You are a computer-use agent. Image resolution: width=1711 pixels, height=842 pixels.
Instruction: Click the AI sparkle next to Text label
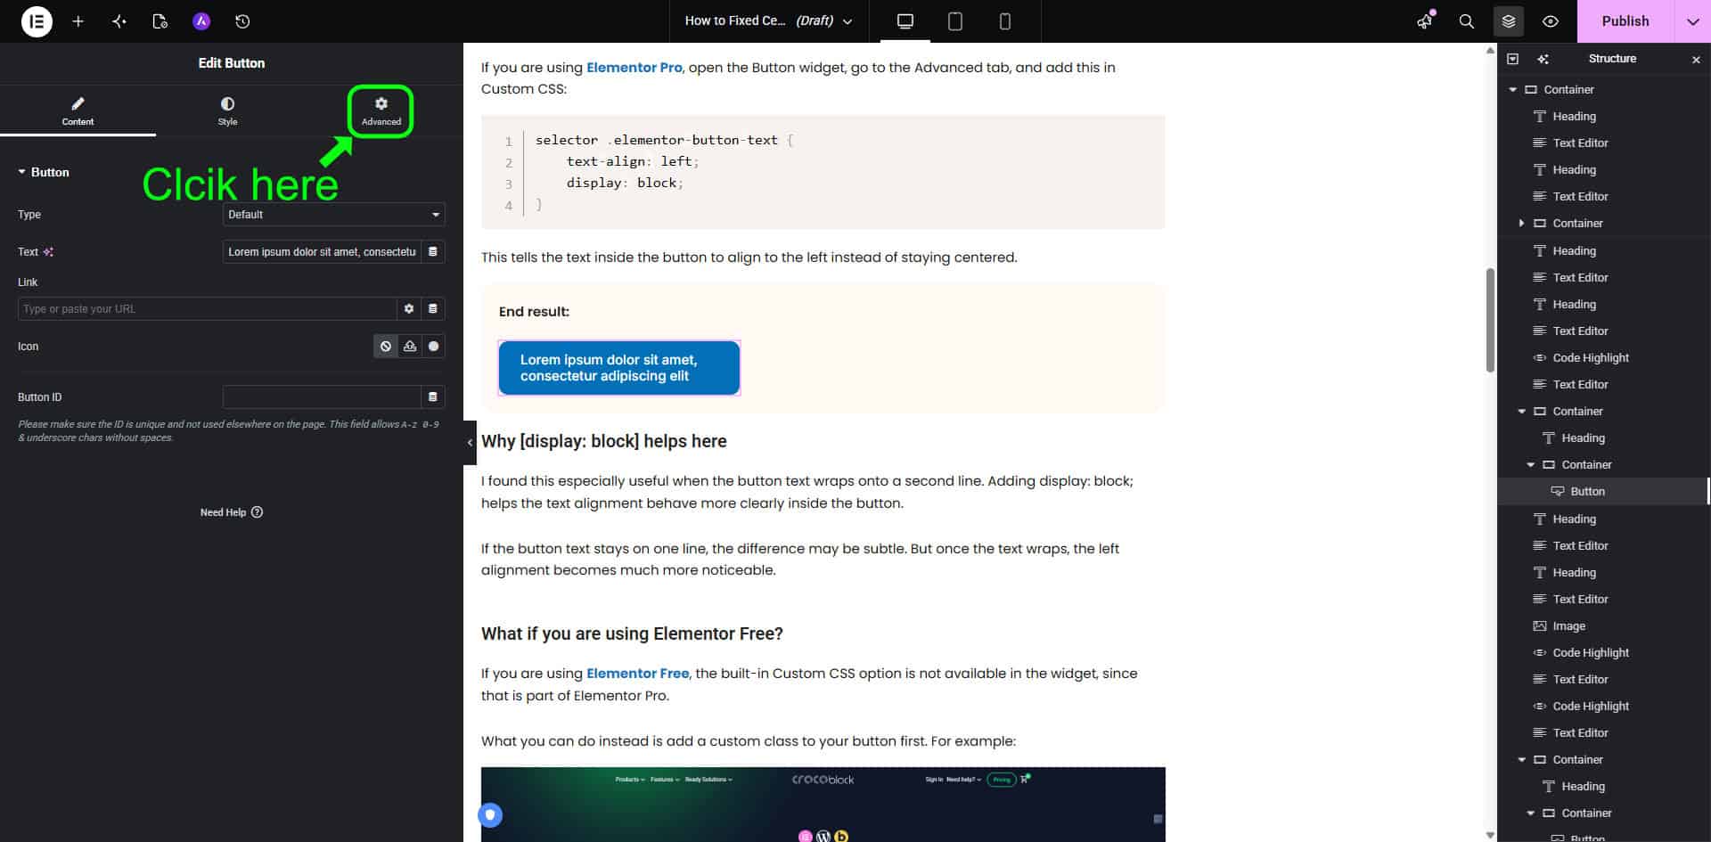(x=48, y=252)
